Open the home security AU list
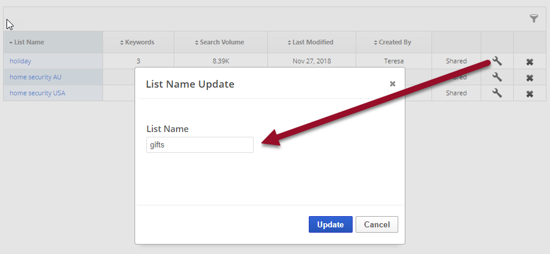The height and width of the screenshot is (254, 550). click(36, 77)
